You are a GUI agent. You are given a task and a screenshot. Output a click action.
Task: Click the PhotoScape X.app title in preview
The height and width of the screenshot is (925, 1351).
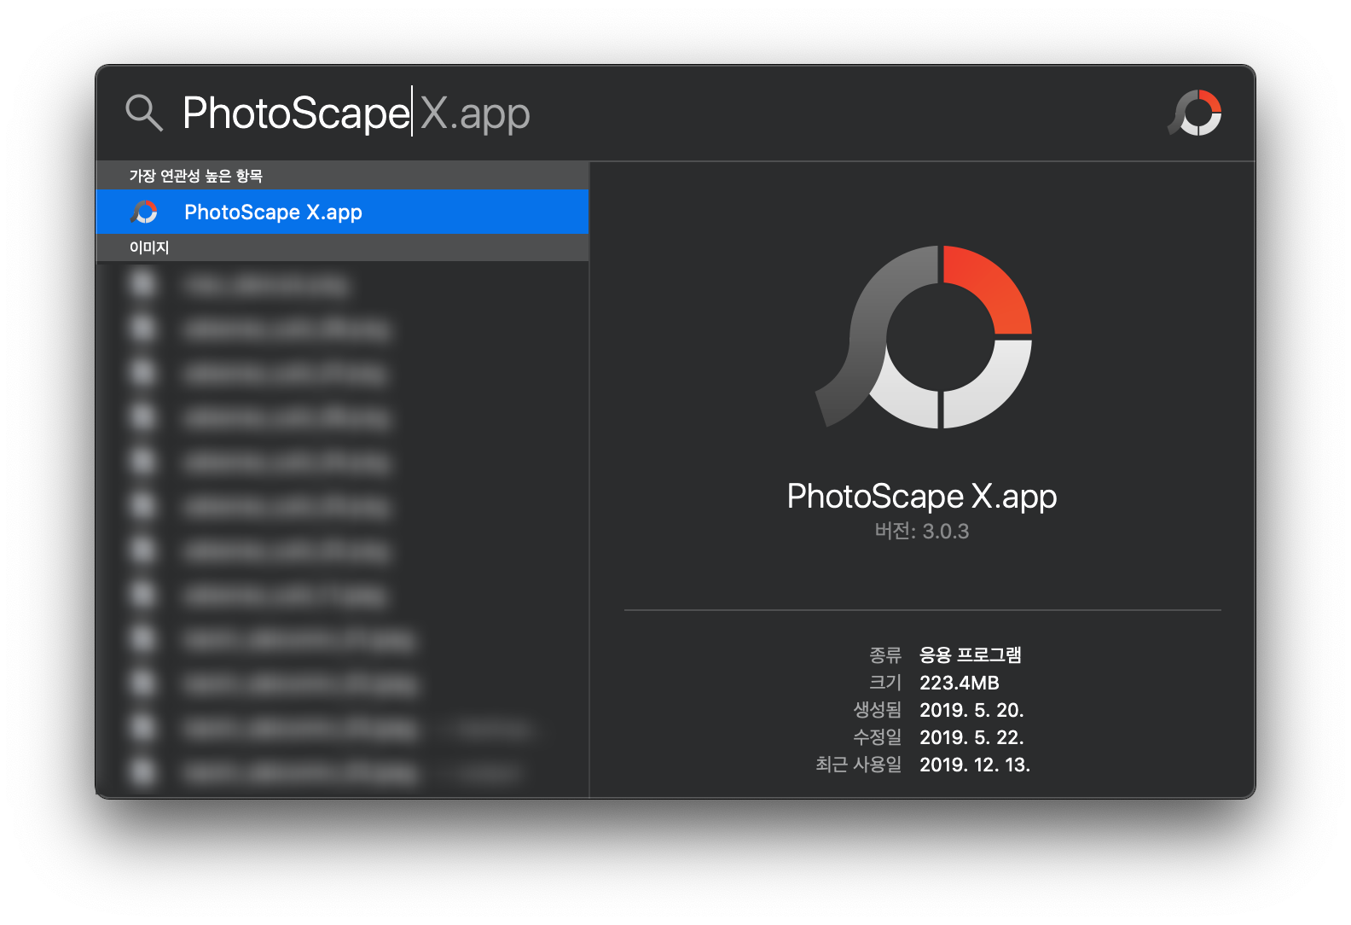tap(922, 497)
